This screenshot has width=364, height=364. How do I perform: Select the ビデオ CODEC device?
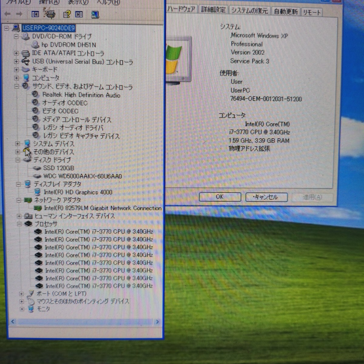coord(60,111)
